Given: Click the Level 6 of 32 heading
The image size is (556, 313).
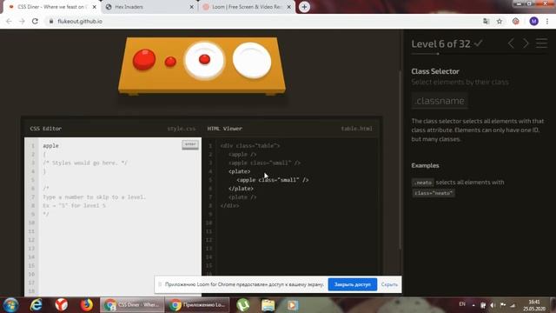Looking at the screenshot, I should coord(440,43).
